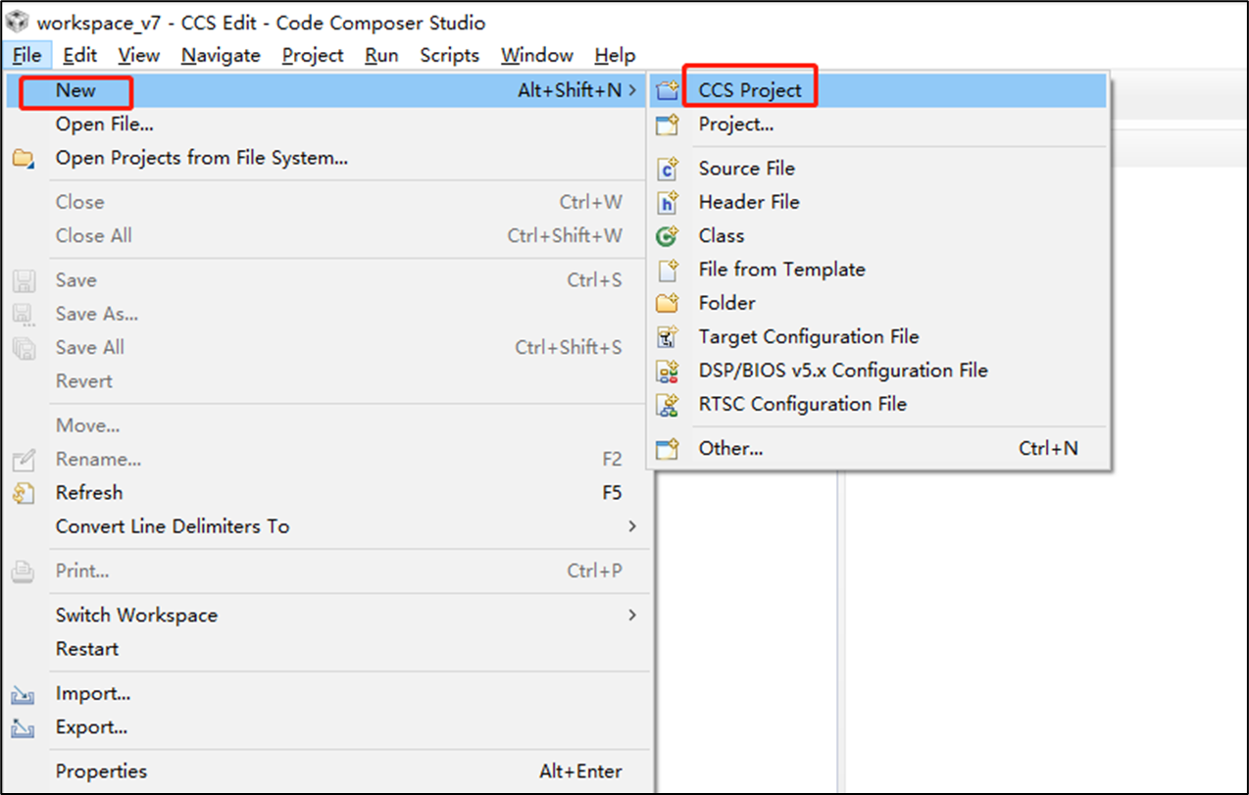Select Project... in the New submenu
The image size is (1249, 795).
tap(878, 124)
